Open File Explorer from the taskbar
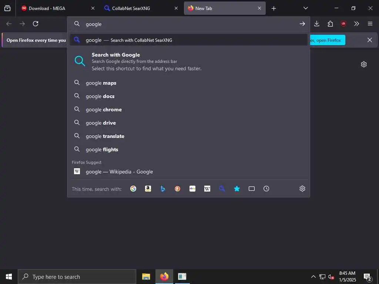The image size is (379, 284). [146, 277]
